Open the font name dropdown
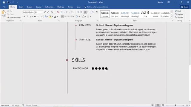The height and width of the screenshot is (107, 191). click(x=33, y=12)
